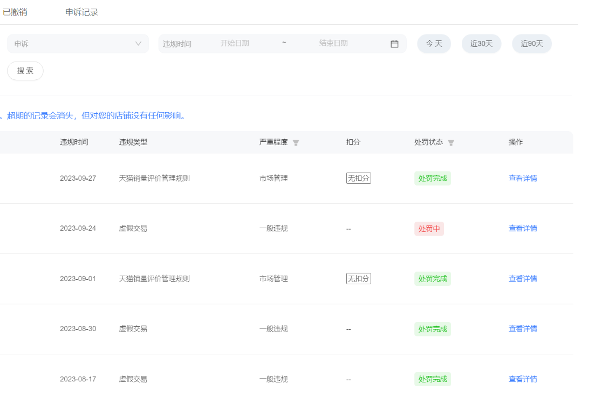The height and width of the screenshot is (404, 602).
Task: Select the 近90天 quick filter
Action: [x=531, y=44]
